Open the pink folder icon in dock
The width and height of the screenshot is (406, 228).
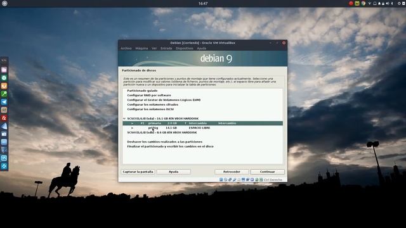4,70
